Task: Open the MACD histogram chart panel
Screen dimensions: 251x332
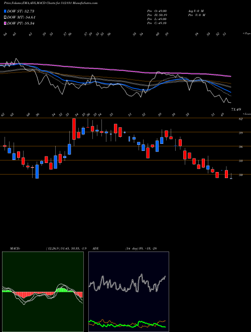Action: pos(43,292)
